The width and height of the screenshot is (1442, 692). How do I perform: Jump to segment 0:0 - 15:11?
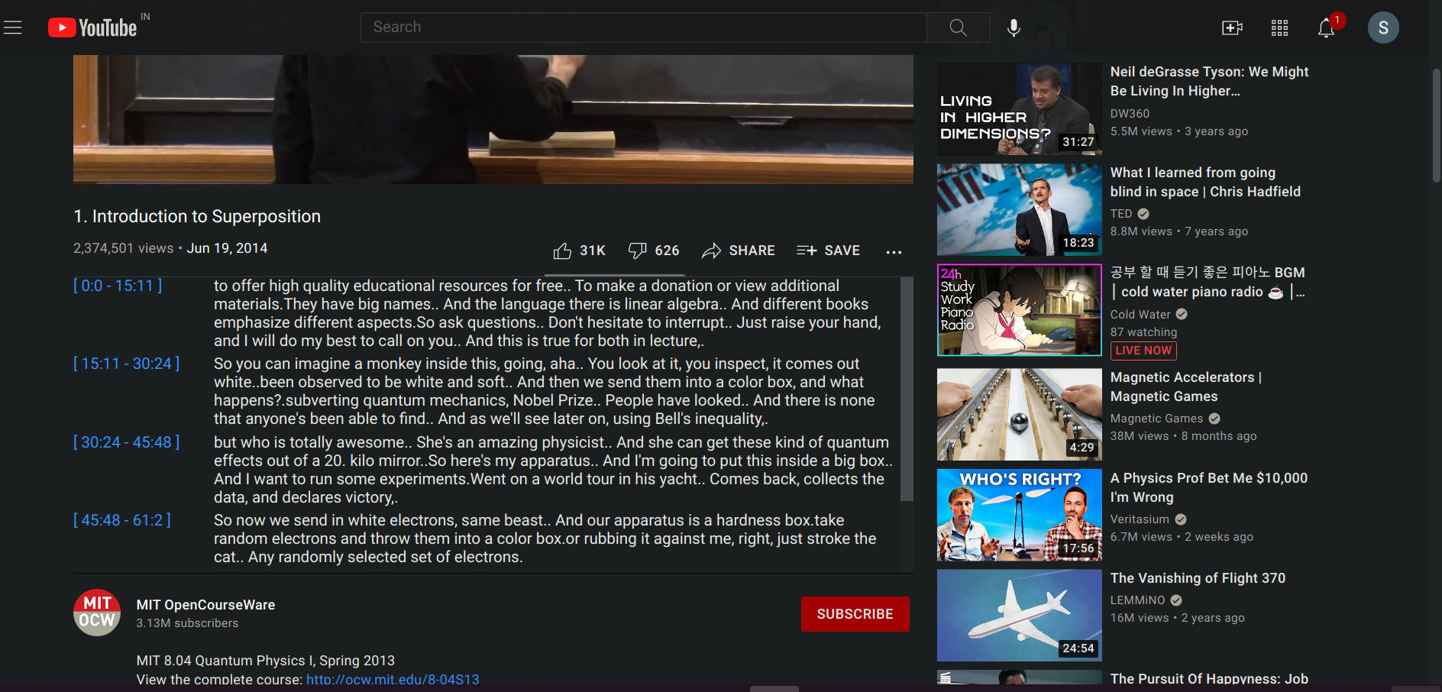point(118,286)
